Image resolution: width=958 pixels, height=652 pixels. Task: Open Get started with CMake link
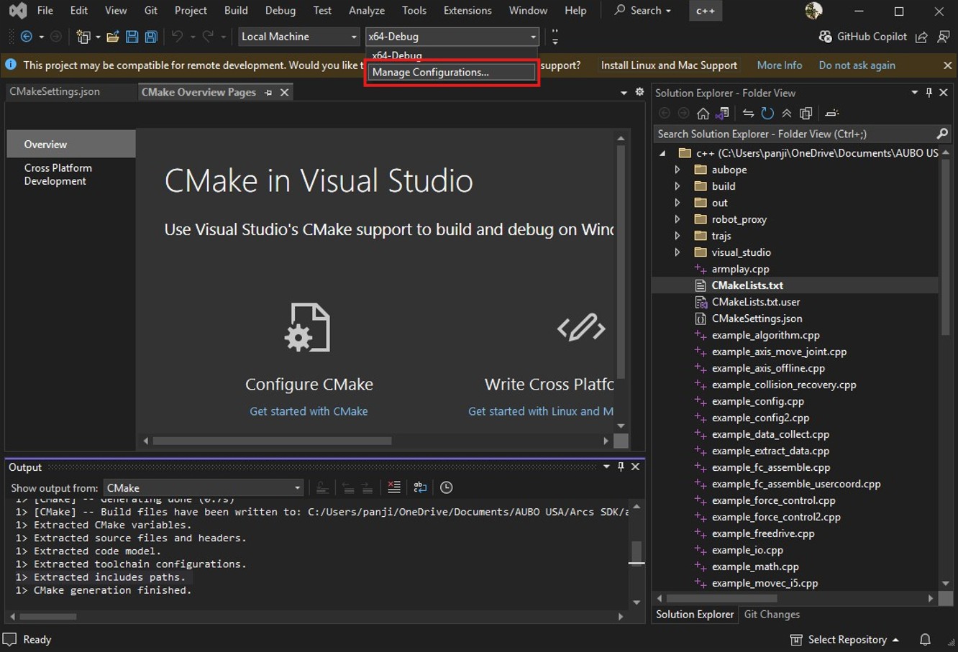click(x=309, y=411)
